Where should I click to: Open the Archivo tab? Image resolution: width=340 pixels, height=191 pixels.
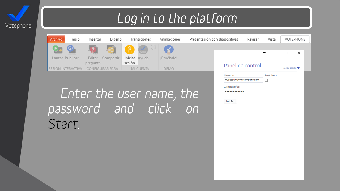[x=56, y=39]
